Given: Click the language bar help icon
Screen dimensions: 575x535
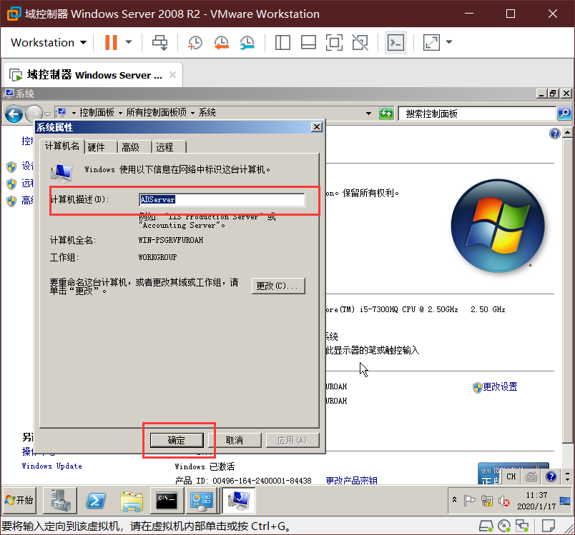Looking at the screenshot, I should [x=551, y=476].
